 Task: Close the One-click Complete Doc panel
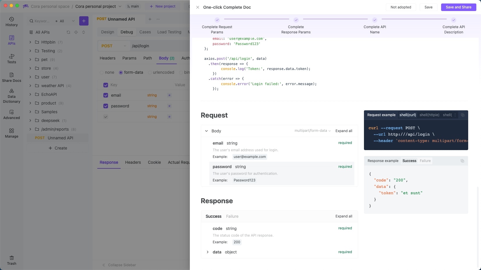pos(198,7)
